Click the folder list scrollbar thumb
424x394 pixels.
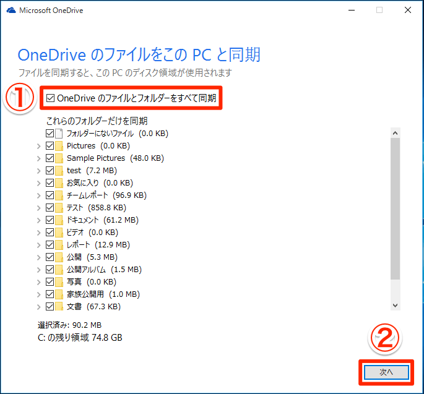[395, 208]
